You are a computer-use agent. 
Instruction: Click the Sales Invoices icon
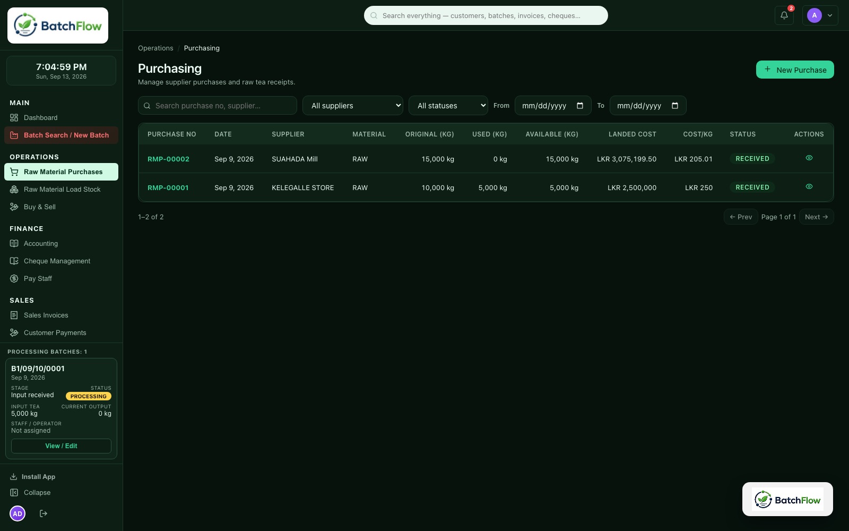pyautogui.click(x=14, y=315)
